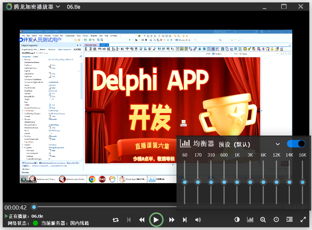Click the equalizer icon in bottom toolbar
The width and height of the screenshot is (312, 230).
[x=250, y=220]
